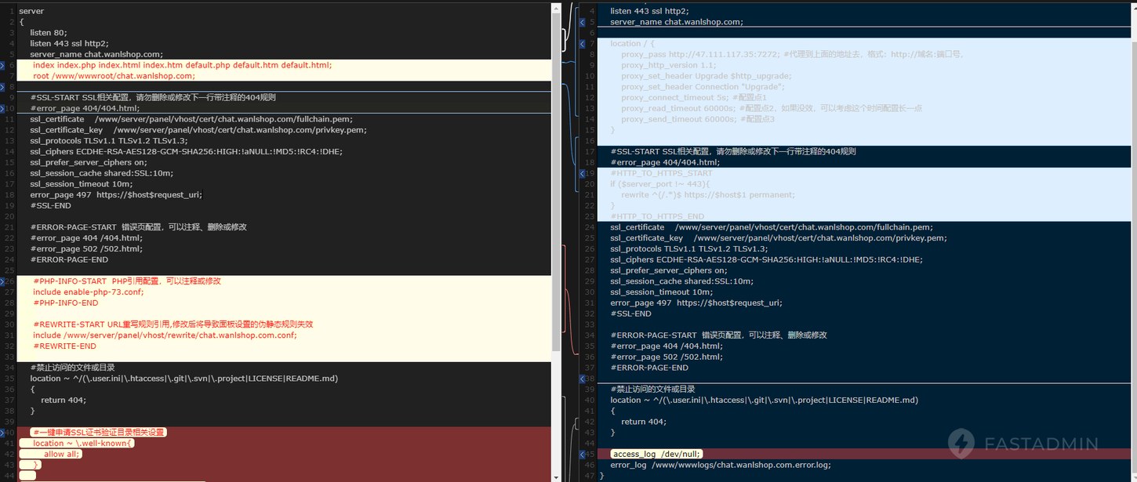Click the merge arrow beside right line 38

tap(582, 379)
